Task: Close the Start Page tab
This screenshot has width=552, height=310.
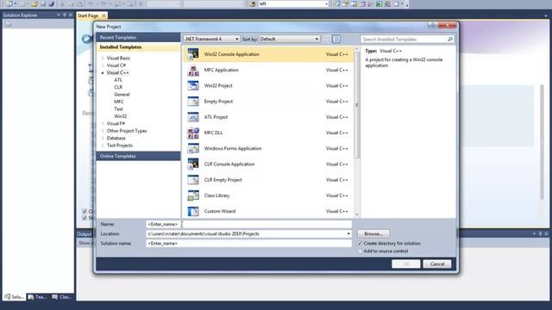Action: [x=103, y=15]
